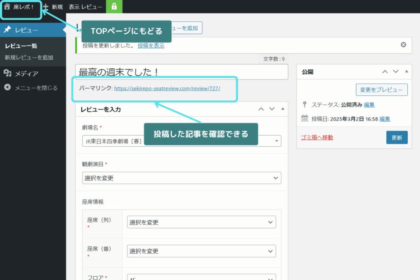Open the フロア dropdown
The width and height of the screenshot is (420, 280).
(x=201, y=277)
